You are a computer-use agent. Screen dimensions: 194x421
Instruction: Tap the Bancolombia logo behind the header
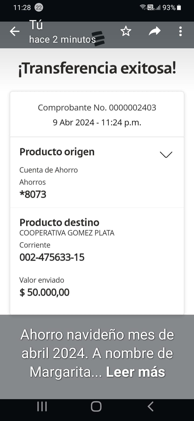[x=99, y=38]
